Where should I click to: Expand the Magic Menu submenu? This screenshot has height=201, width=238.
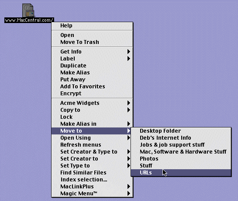pos(92,194)
